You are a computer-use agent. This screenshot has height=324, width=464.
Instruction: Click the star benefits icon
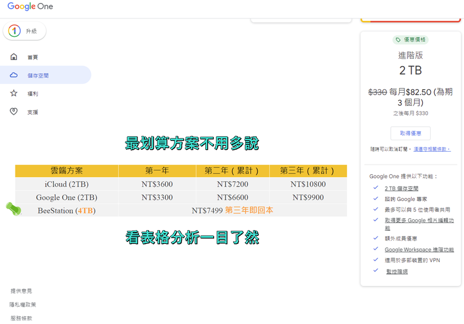tap(14, 93)
